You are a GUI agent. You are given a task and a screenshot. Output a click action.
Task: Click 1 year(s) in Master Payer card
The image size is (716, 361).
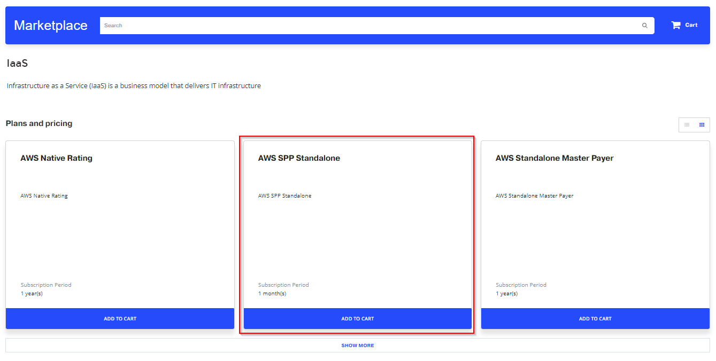506,294
